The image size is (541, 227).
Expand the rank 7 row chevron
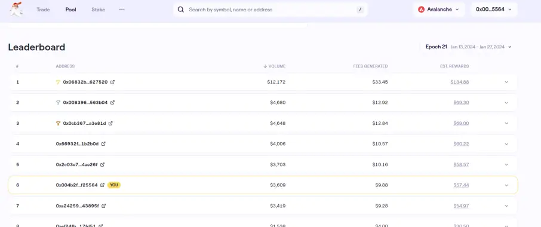pyautogui.click(x=506, y=206)
